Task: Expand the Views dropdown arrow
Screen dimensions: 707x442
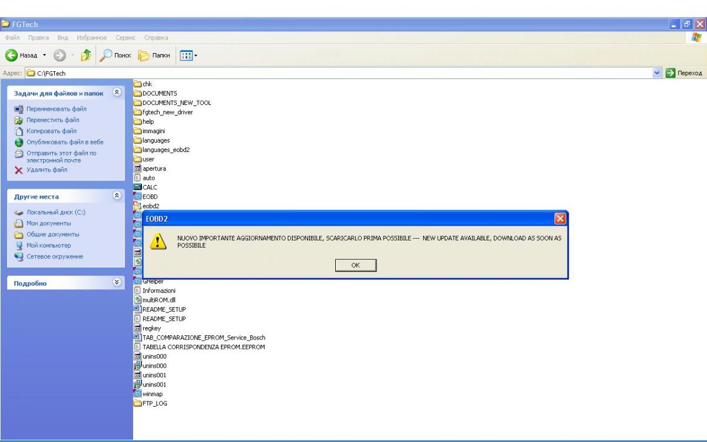Action: (196, 56)
